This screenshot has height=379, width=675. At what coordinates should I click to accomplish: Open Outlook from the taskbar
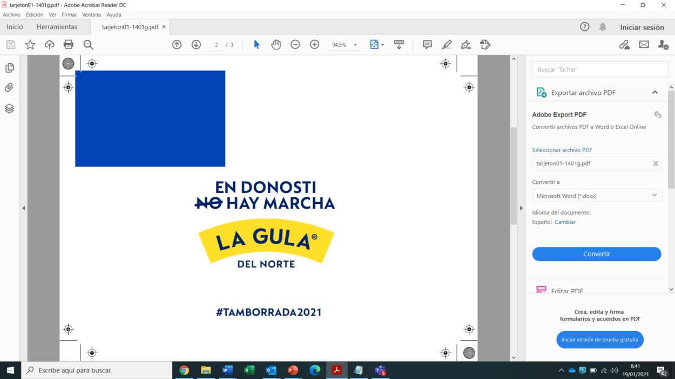271,370
